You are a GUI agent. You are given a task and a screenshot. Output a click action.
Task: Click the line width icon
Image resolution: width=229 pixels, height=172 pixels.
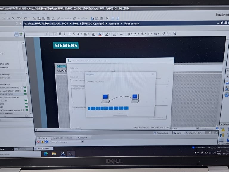pyautogui.click(x=114, y=34)
